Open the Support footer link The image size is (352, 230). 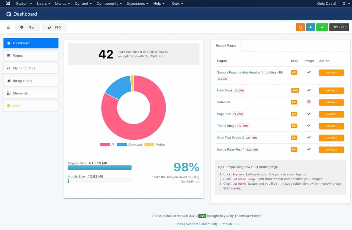coord(192,224)
